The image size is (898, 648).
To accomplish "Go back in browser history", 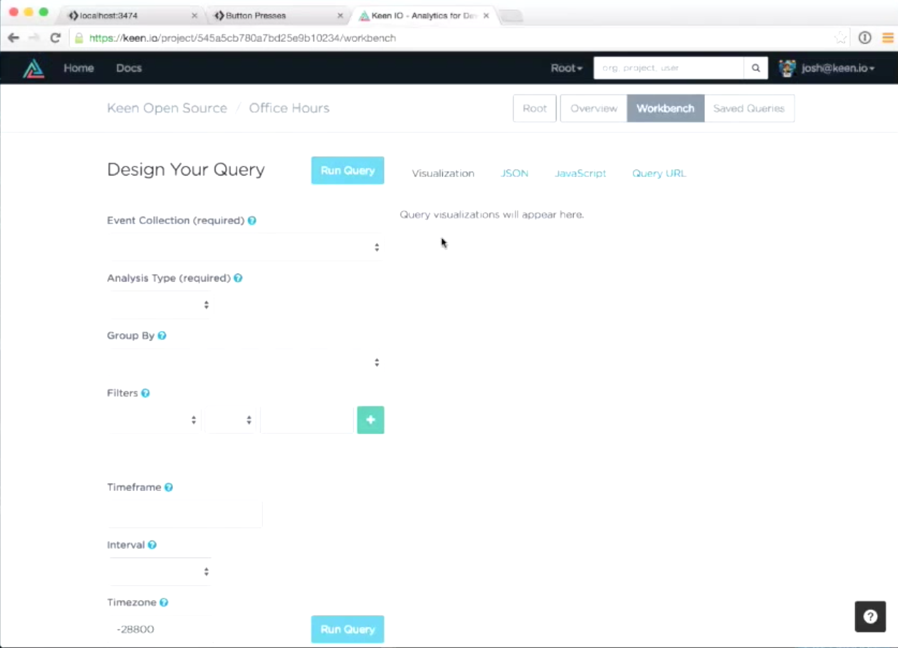I will tap(14, 38).
